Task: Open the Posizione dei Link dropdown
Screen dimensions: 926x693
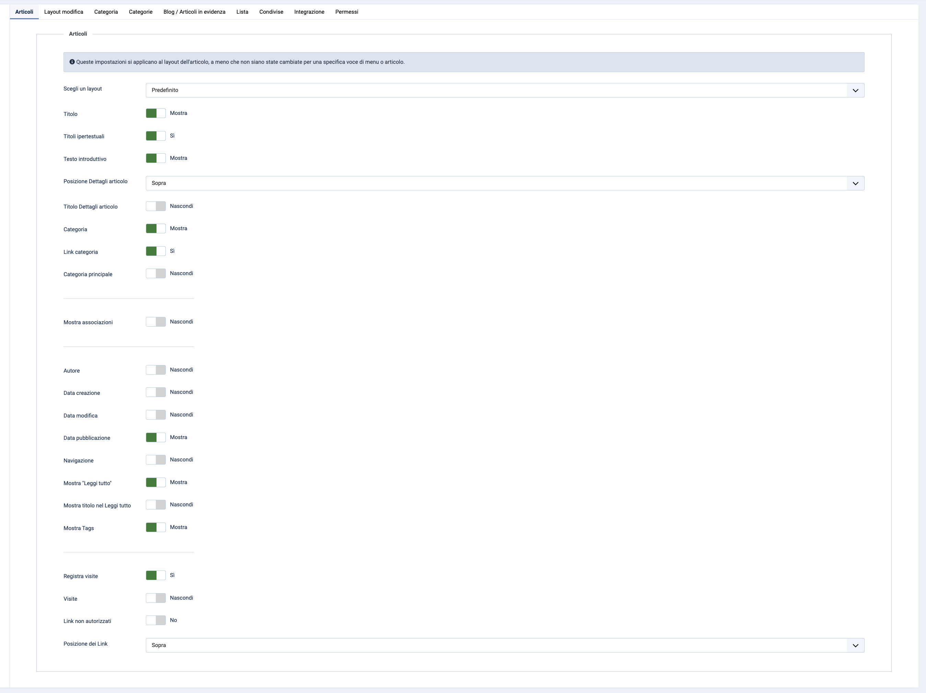Action: click(505, 645)
